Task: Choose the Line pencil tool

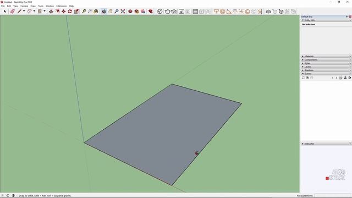Action: [19, 11]
